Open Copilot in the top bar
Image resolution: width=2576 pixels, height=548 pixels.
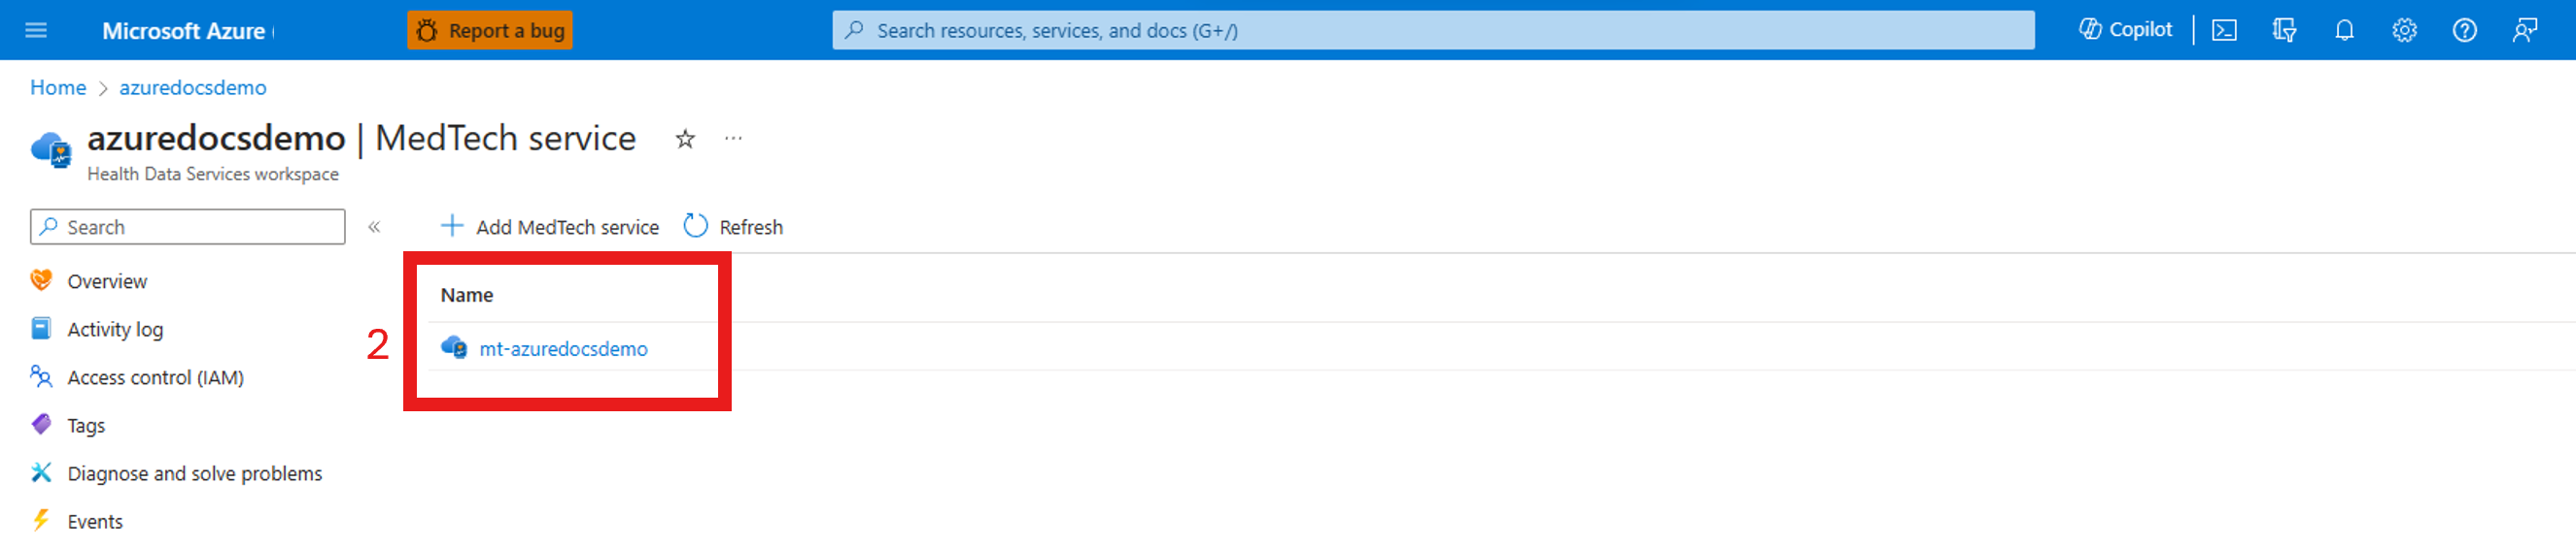pos(2125,30)
